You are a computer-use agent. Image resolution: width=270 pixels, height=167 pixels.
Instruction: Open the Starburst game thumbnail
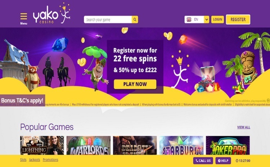(x=181, y=145)
